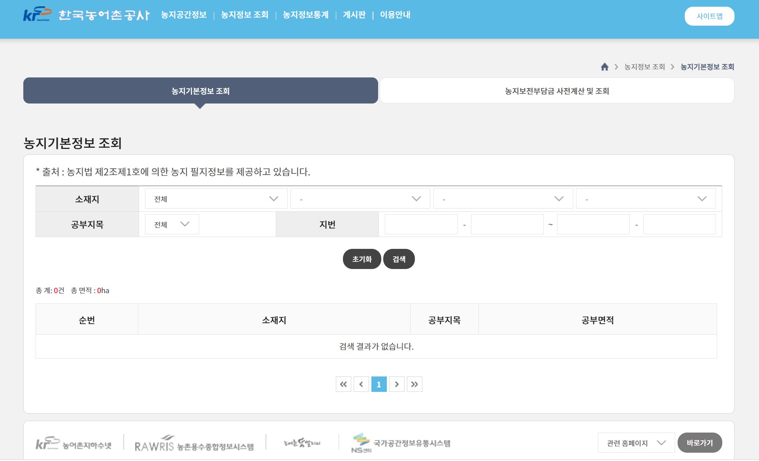Viewport: 759px width, 461px height.
Task: Open the 공부지목 전체 dropdown
Action: pos(171,224)
